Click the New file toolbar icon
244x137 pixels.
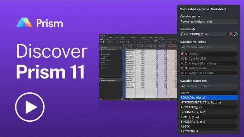tap(101, 40)
